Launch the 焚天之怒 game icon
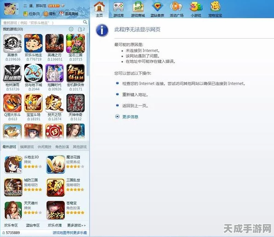 tap(54, 103)
